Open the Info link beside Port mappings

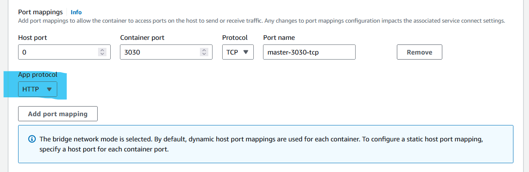tap(76, 12)
